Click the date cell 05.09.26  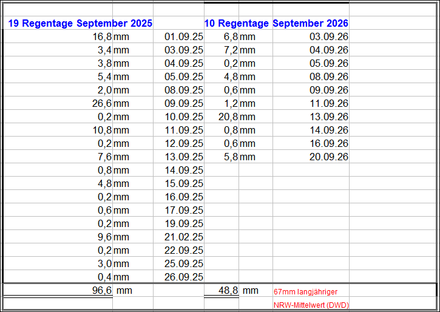[329, 63]
